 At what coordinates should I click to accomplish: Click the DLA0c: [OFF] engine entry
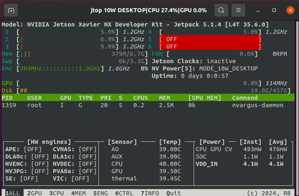point(27,156)
